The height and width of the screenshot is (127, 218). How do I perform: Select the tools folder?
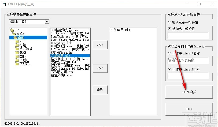[x=18, y=34]
